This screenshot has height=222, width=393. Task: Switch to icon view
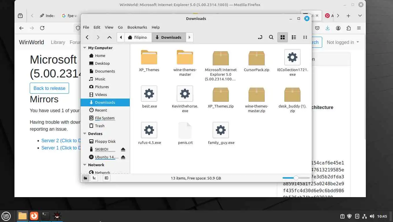pos(283,37)
